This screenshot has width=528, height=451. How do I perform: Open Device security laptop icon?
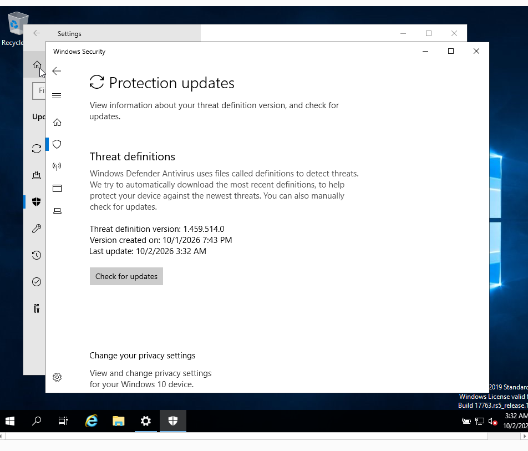(57, 211)
